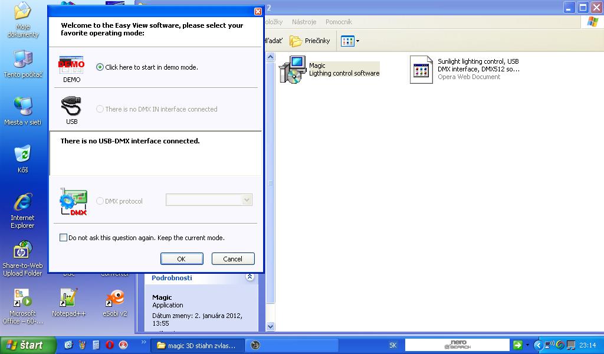
Task: Select the Magic installer file icon
Action: [x=293, y=70]
